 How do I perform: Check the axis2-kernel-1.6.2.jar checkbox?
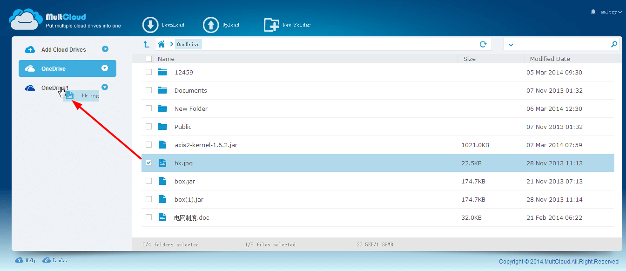pos(148,145)
